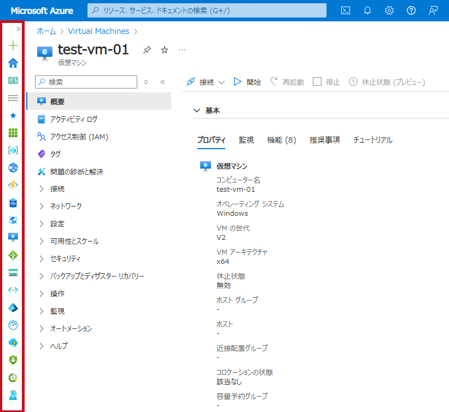Click the 停止 stop button

pyautogui.click(x=326, y=82)
